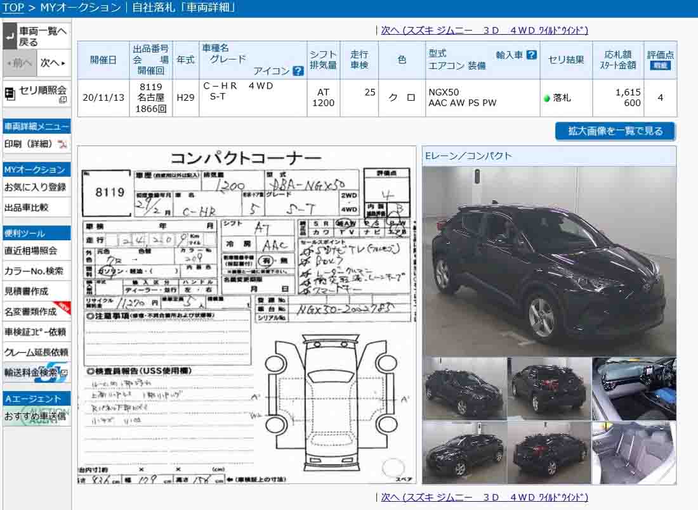The width and height of the screenshot is (698, 510).
Task: Follow bottom 次へ スズキ ジムニー link
Action: 484,497
